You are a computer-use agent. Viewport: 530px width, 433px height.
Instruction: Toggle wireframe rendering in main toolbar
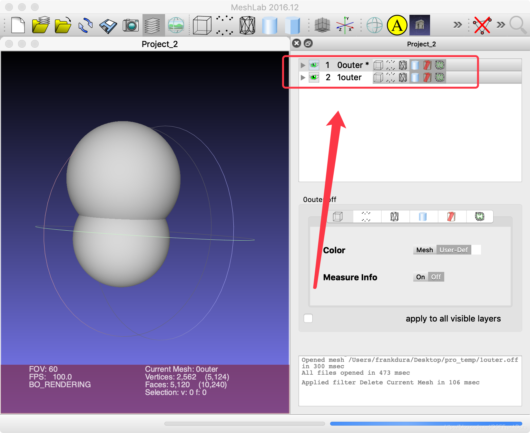[247, 25]
